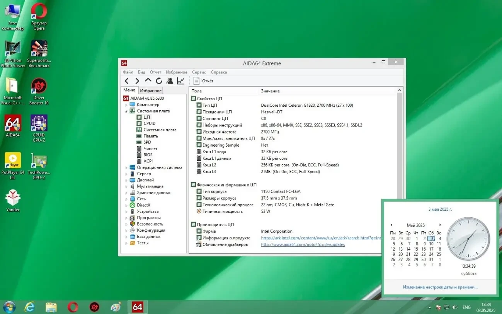
Task: Click the Report (Отчёт) toolbar button
Action: coord(204,81)
